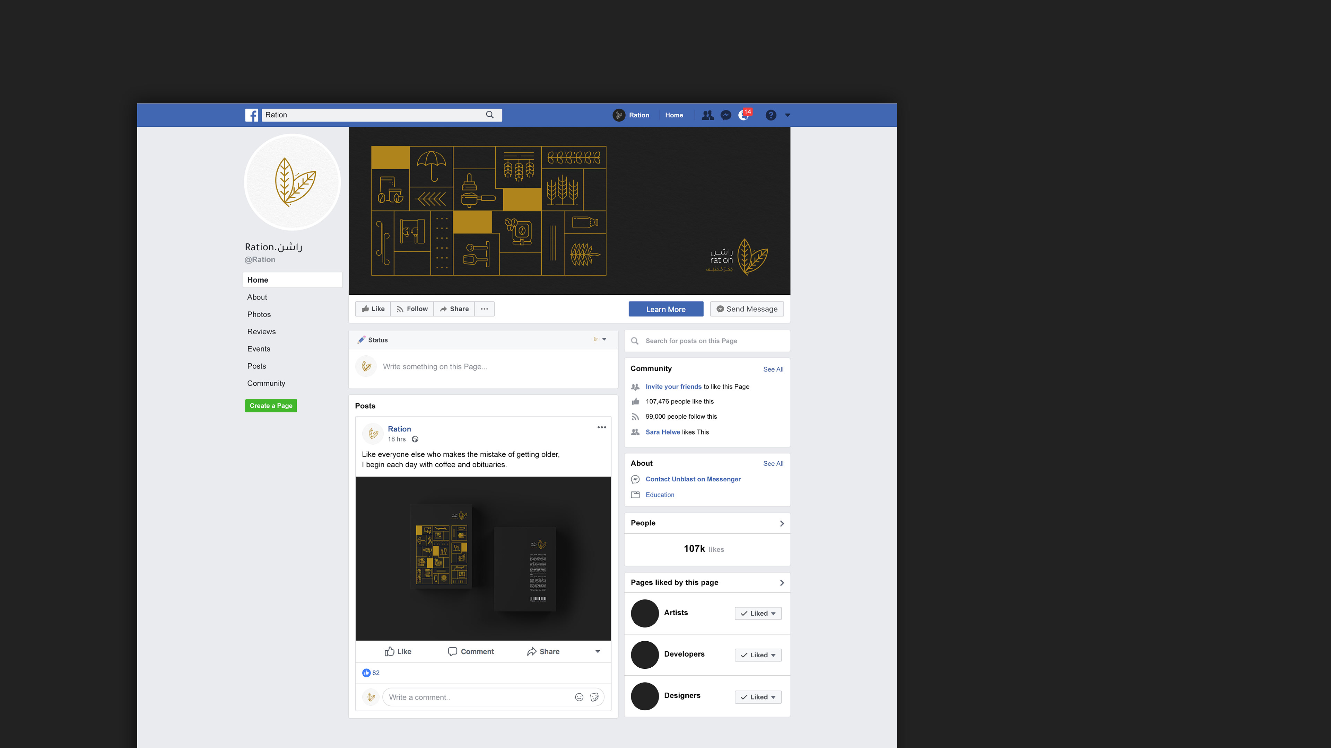Open sticker icon in comment box

tap(594, 697)
